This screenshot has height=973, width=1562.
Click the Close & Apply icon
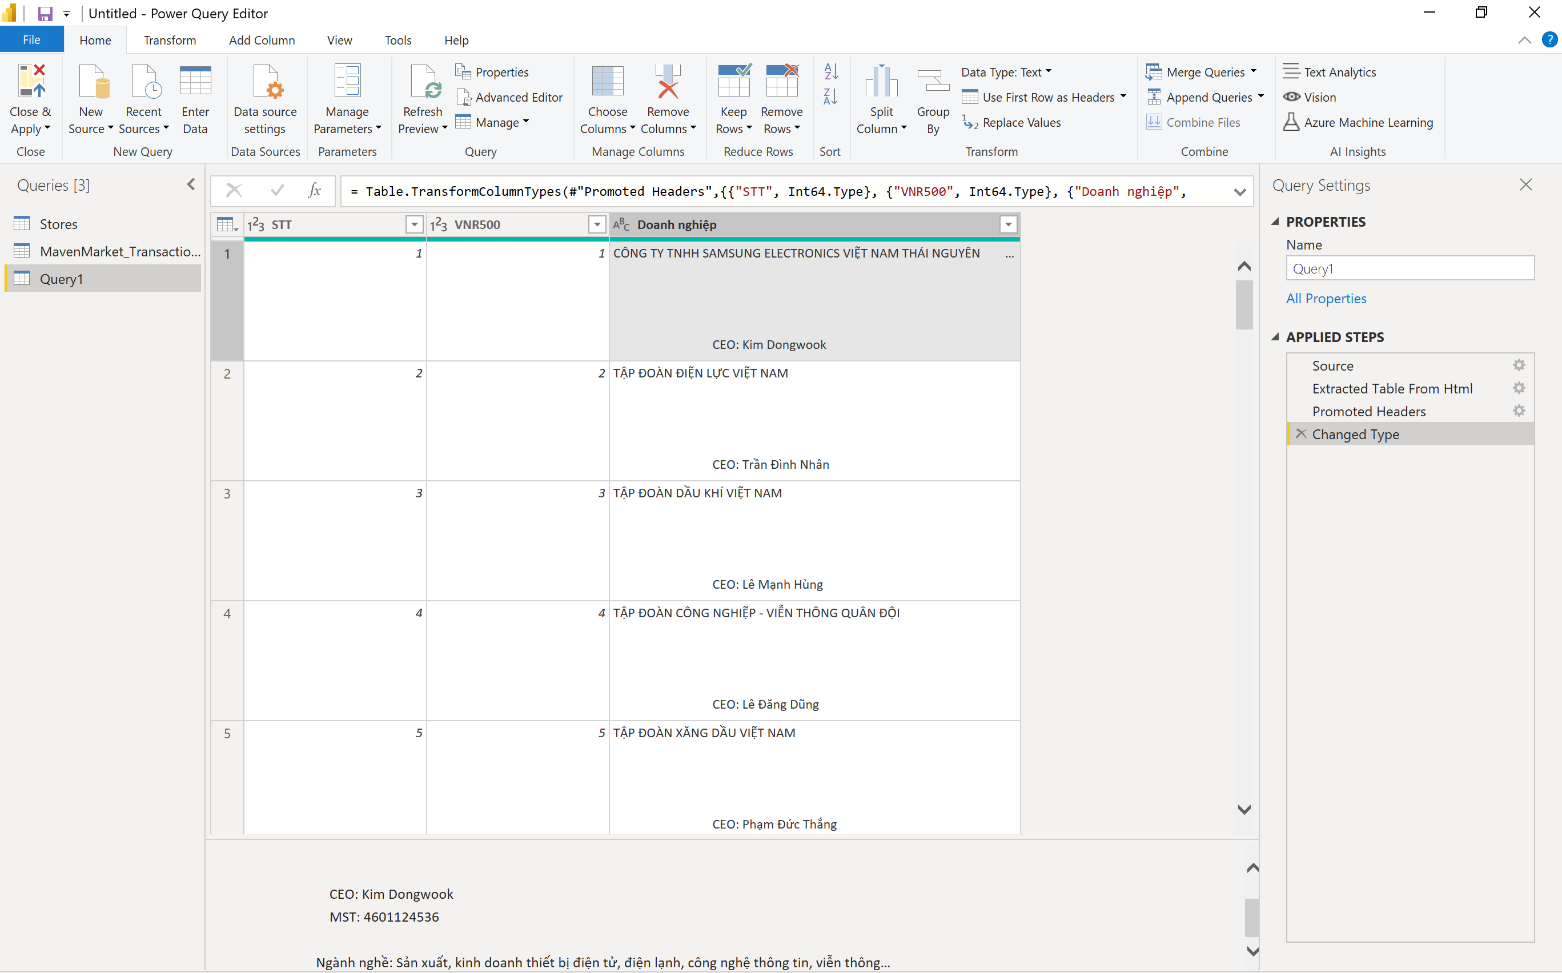[x=31, y=81]
